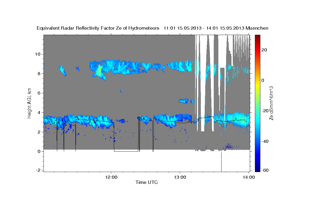Click the dark red top of the colorbar
309x206 pixels.
coord(257,37)
